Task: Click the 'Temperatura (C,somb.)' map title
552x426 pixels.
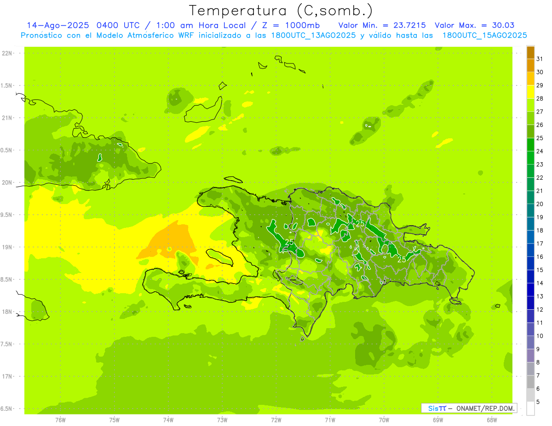Action: (x=281, y=11)
